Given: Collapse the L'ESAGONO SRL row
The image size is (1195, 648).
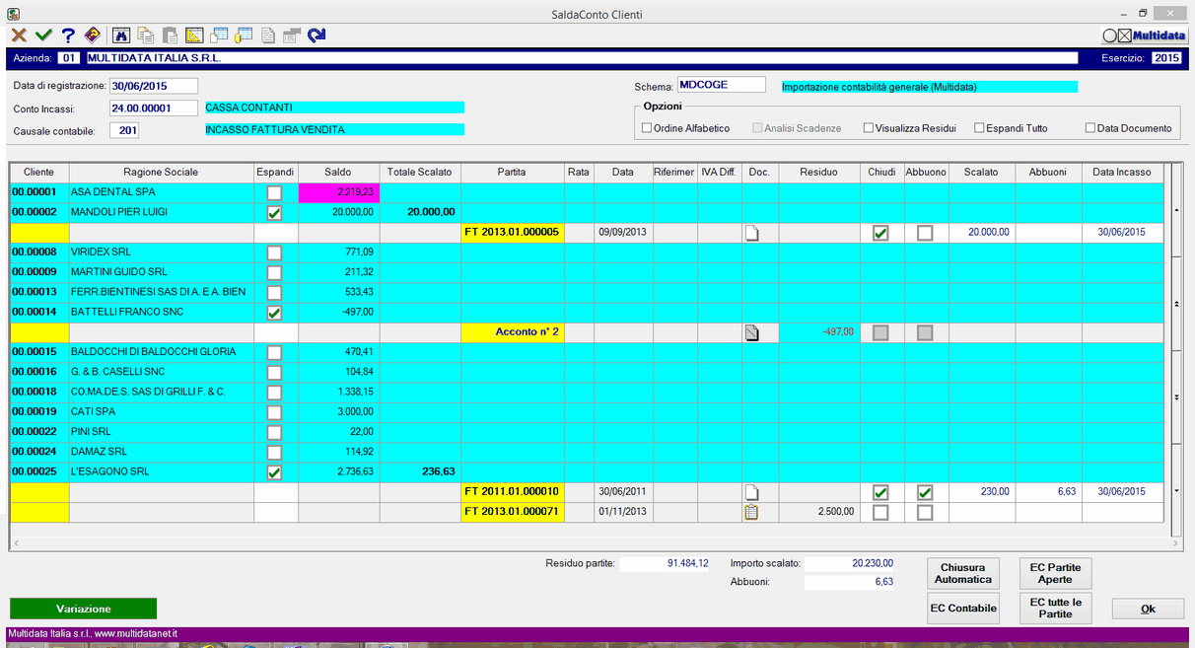Looking at the screenshot, I should click(274, 472).
